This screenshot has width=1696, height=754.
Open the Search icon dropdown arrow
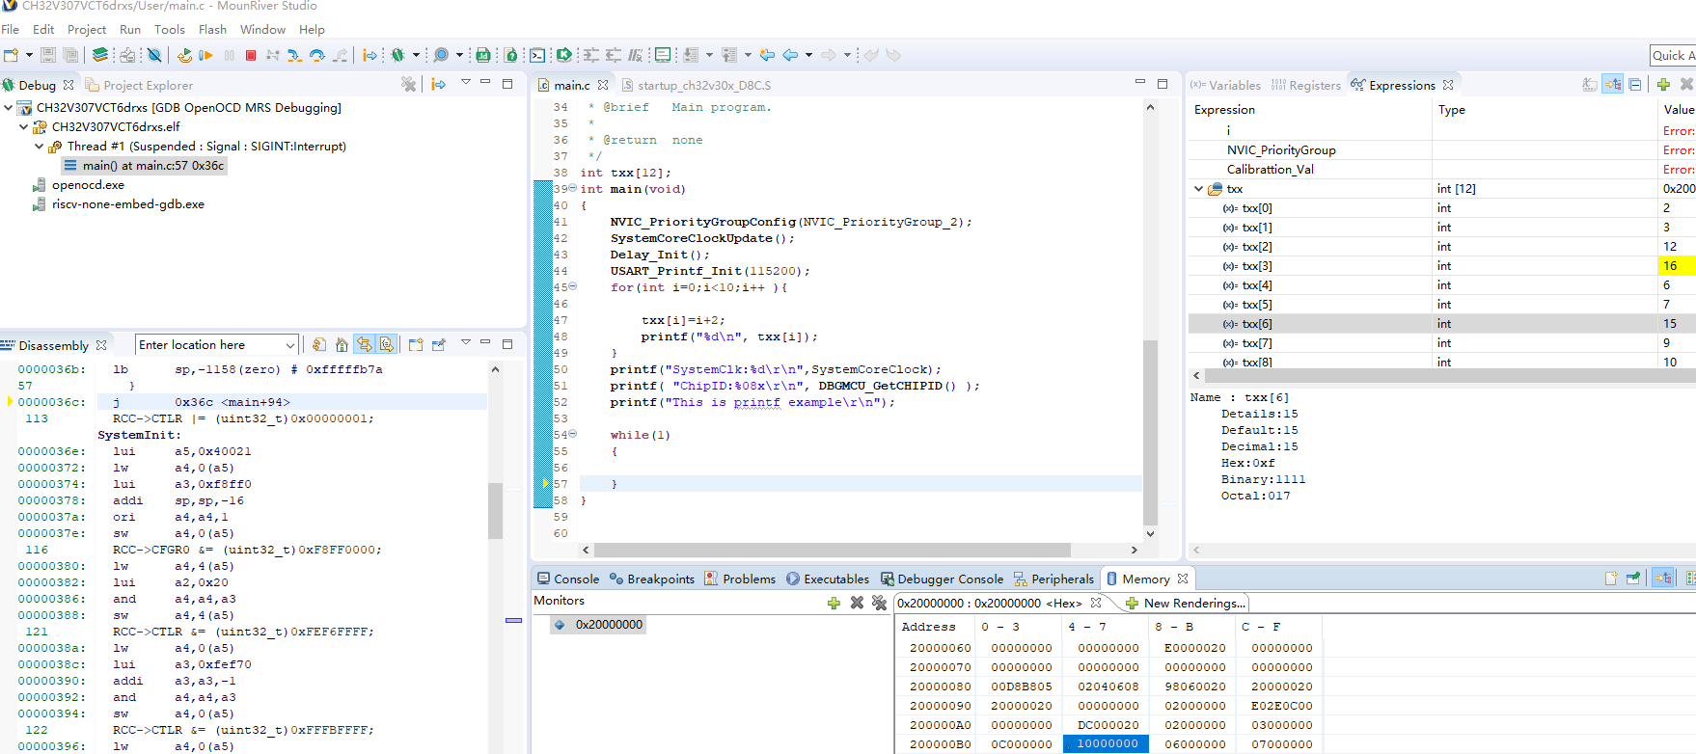tap(459, 55)
